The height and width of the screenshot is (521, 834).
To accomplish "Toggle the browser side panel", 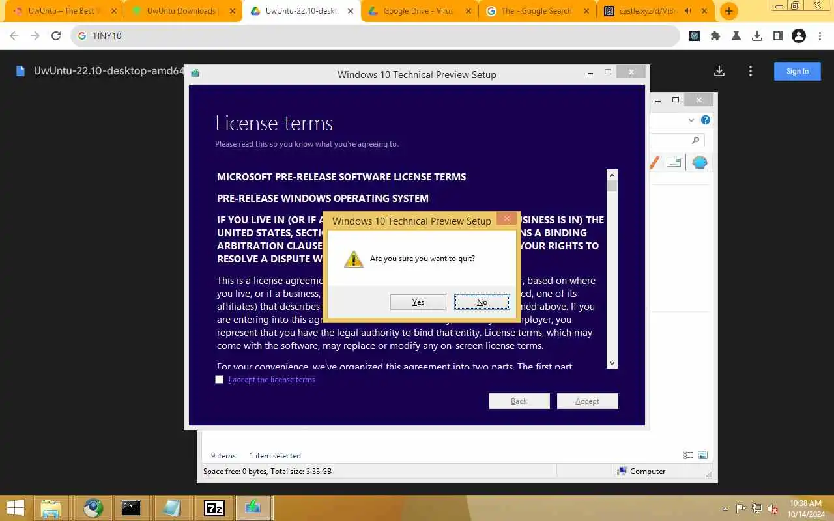I will (778, 36).
